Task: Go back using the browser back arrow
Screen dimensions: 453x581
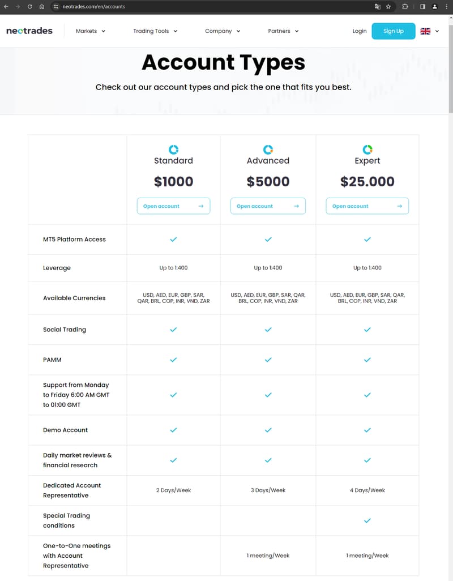Action: tap(6, 6)
